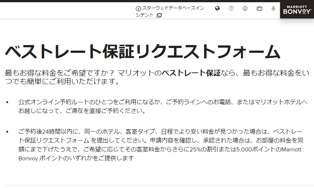Open My Trips suitcase icon
This screenshot has width=314, height=188.
259,8
